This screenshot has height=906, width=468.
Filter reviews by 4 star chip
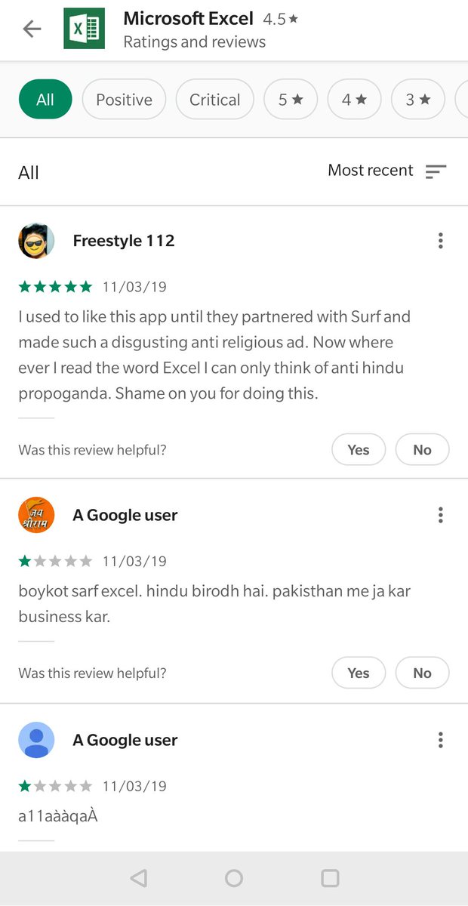(354, 100)
